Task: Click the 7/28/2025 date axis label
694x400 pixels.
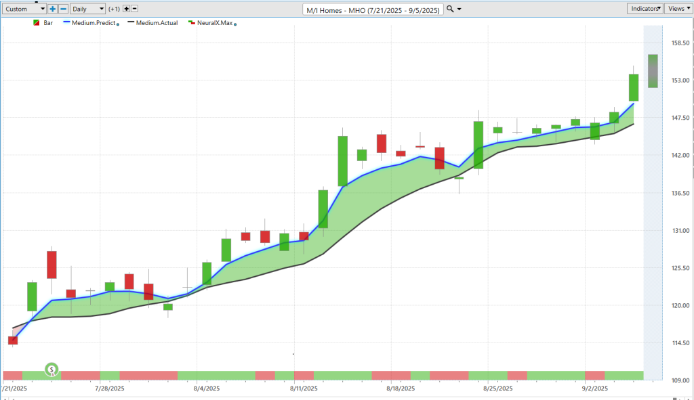Action: (x=110, y=388)
